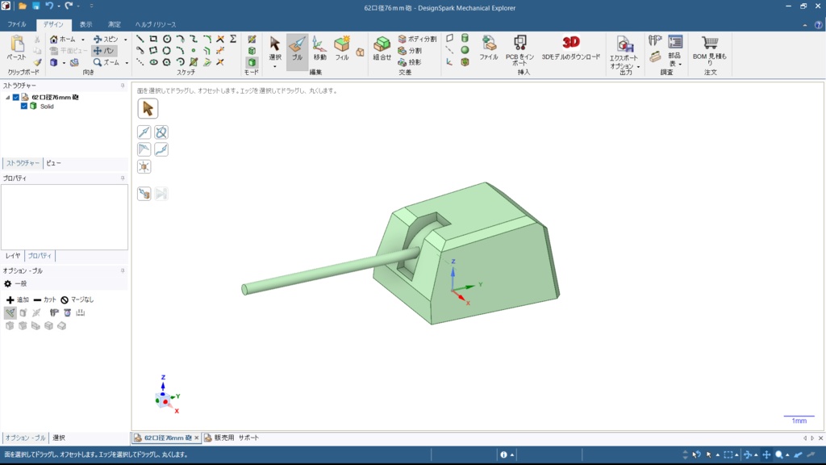The image size is (826, 465).
Task: Open the view style cube dropdown
Action: (64, 63)
